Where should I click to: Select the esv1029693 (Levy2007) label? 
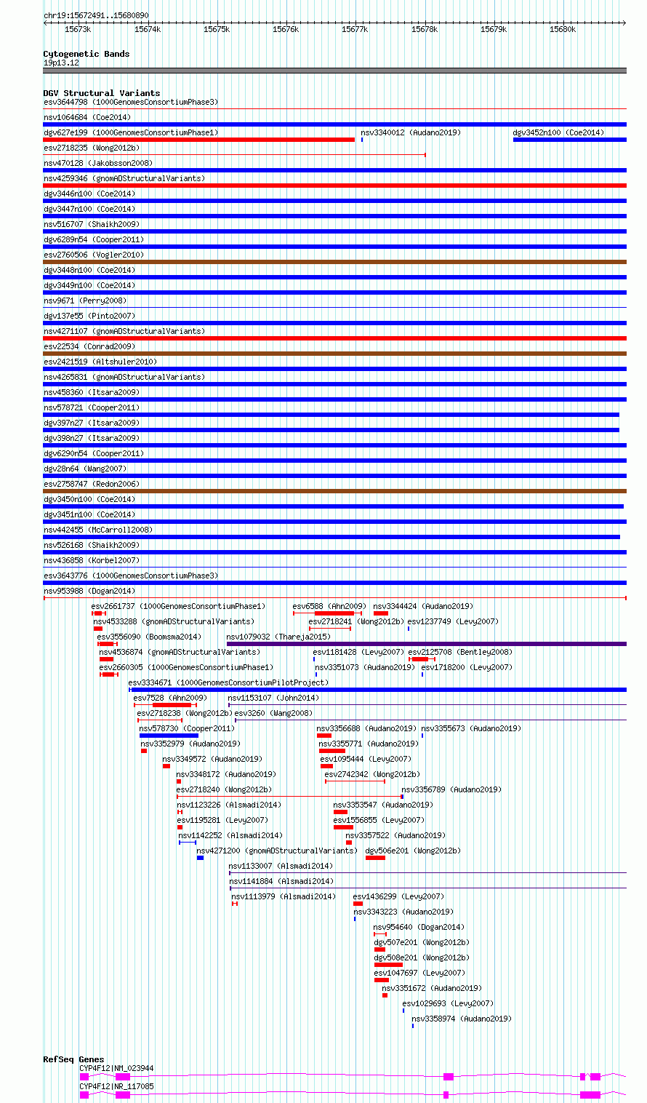(x=448, y=1004)
